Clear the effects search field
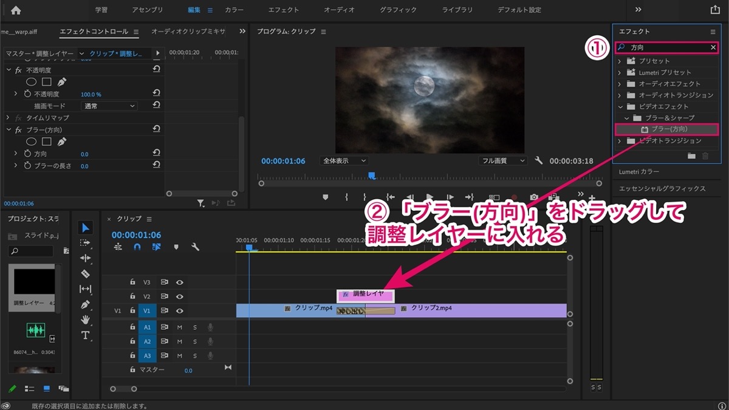The width and height of the screenshot is (729, 410). click(x=713, y=47)
